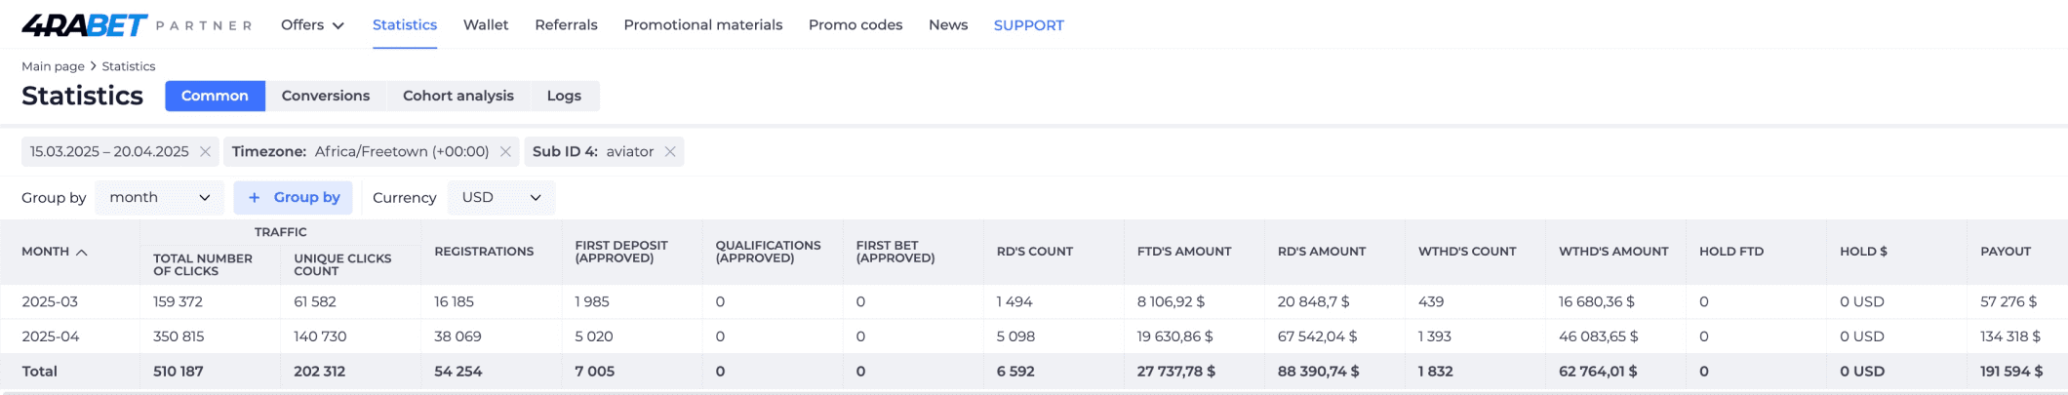Switch to the Conversions tab
This screenshot has width=2068, height=395.
326,96
